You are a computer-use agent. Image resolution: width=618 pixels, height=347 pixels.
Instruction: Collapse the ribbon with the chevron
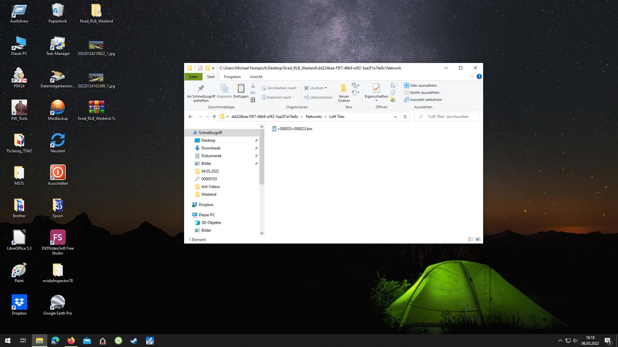click(472, 76)
